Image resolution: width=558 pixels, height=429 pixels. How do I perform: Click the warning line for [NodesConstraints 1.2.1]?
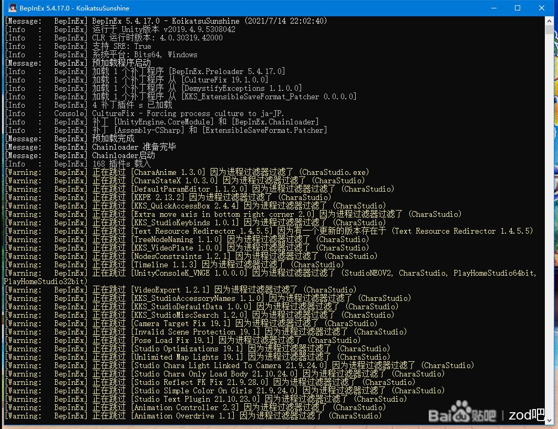click(x=191, y=256)
